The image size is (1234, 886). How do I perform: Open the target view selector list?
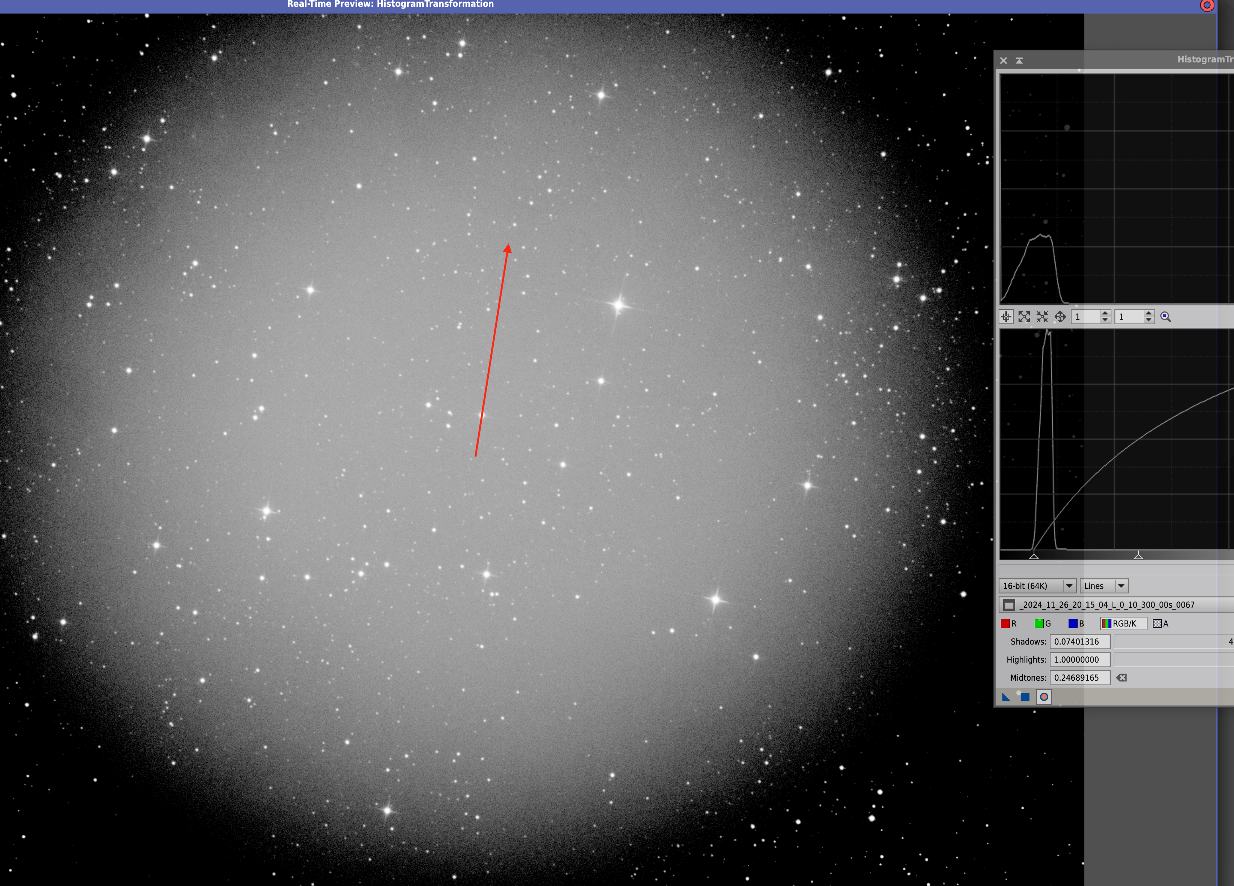[1116, 605]
